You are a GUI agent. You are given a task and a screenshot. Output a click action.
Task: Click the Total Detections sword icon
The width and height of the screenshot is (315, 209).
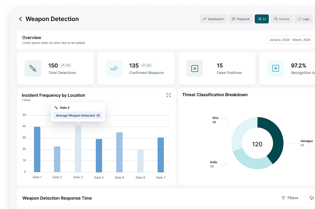pyautogui.click(x=33, y=69)
